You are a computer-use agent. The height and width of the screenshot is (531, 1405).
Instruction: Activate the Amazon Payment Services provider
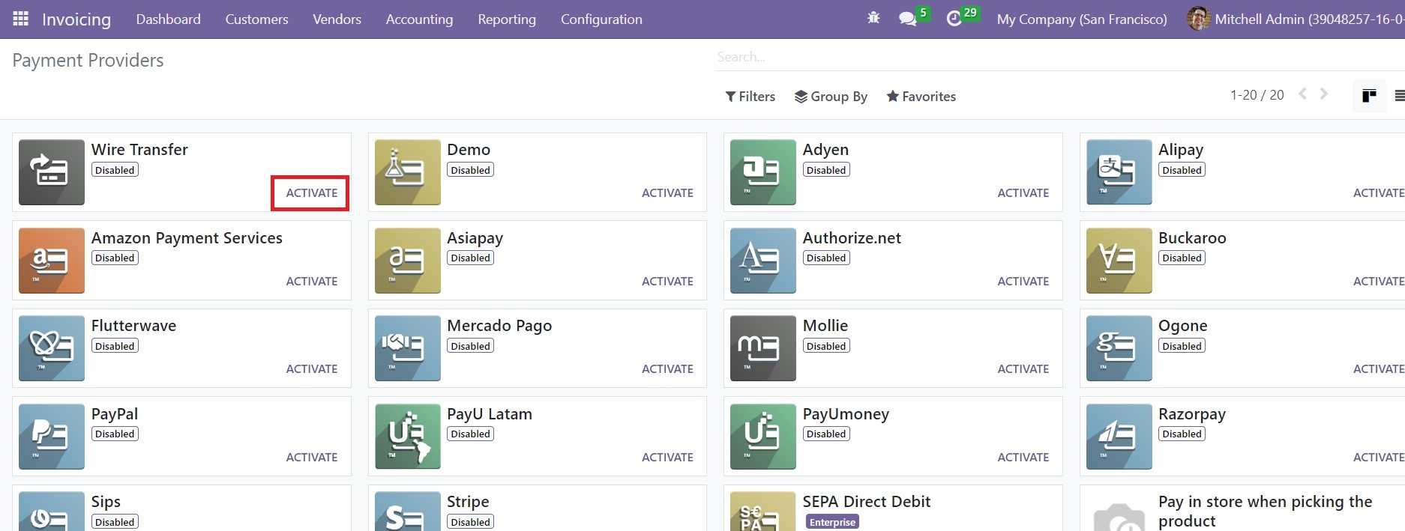click(x=311, y=282)
